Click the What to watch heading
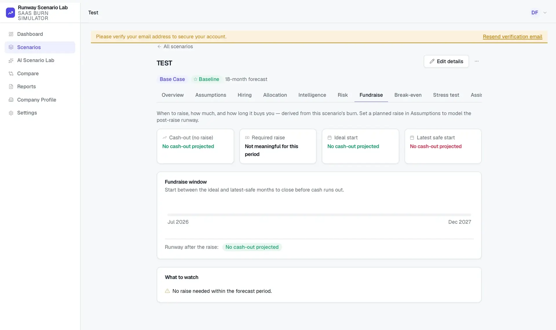The width and height of the screenshot is (556, 330). coord(182,277)
